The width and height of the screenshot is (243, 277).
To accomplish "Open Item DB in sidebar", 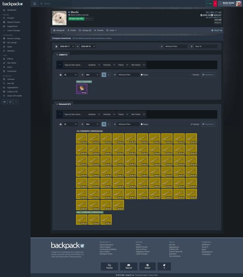I will [x=10, y=84].
